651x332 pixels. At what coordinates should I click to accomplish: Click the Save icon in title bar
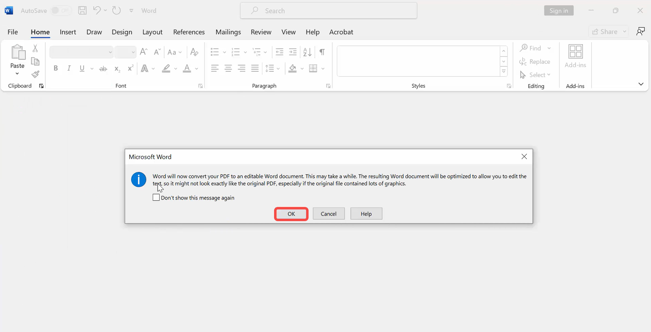tap(82, 10)
